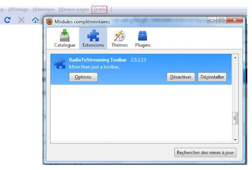This screenshot has height=170, width=252.
Task: Click the extensions list scrollbar thumb
Action: pyautogui.click(x=235, y=118)
